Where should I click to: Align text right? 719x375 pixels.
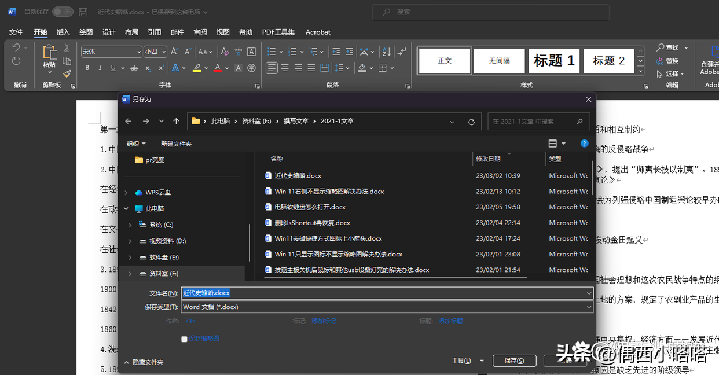pos(298,68)
